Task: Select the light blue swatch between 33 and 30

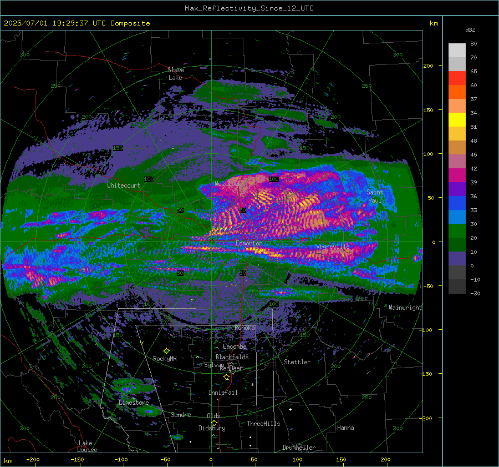Action: 457,217
